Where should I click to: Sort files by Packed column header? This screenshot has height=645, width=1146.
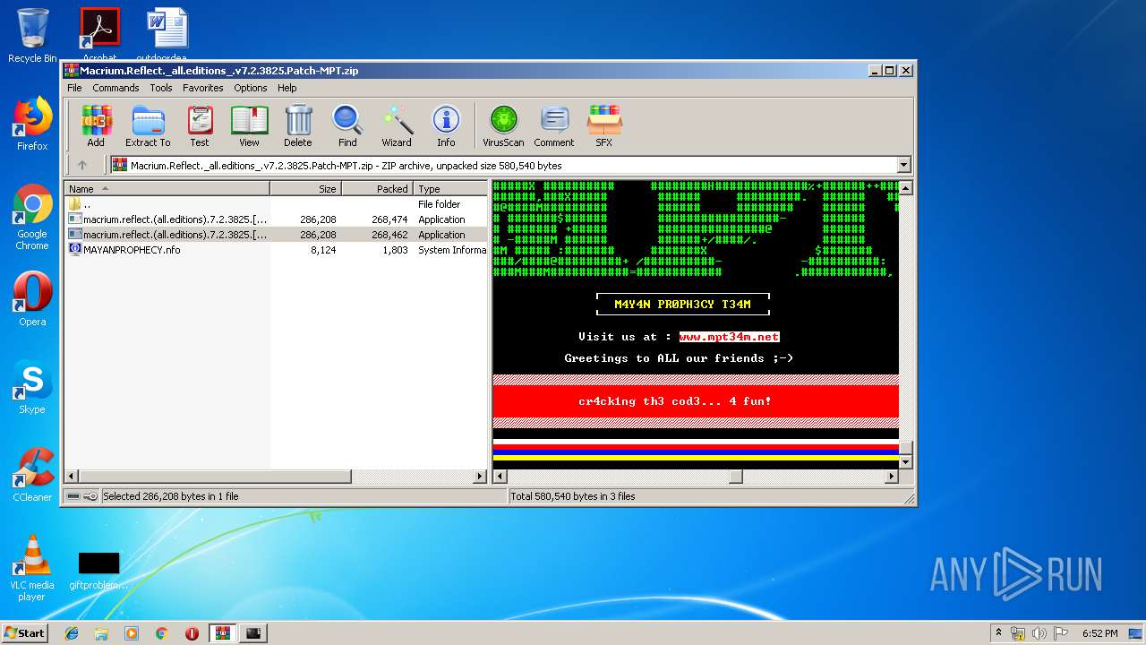(x=378, y=189)
